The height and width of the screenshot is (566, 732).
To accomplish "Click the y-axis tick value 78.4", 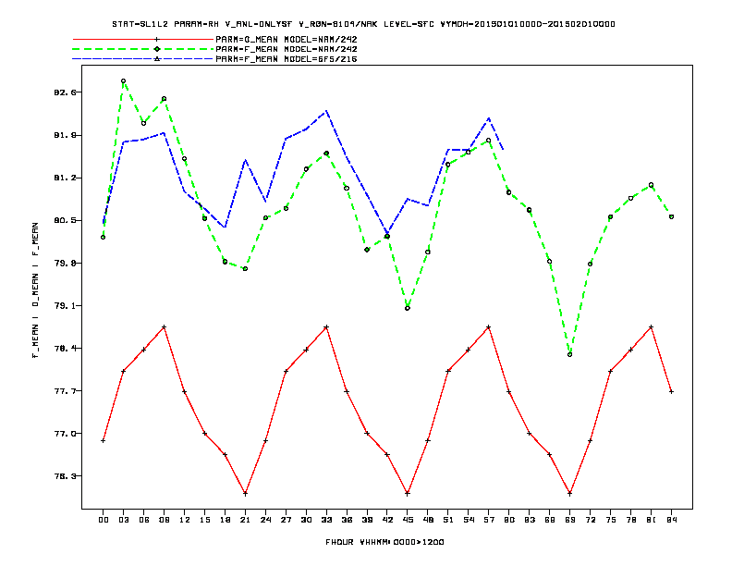I will pos(65,349).
